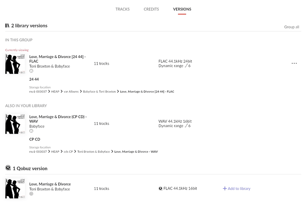
Task: Click the Group all link
Action: pyautogui.click(x=291, y=27)
